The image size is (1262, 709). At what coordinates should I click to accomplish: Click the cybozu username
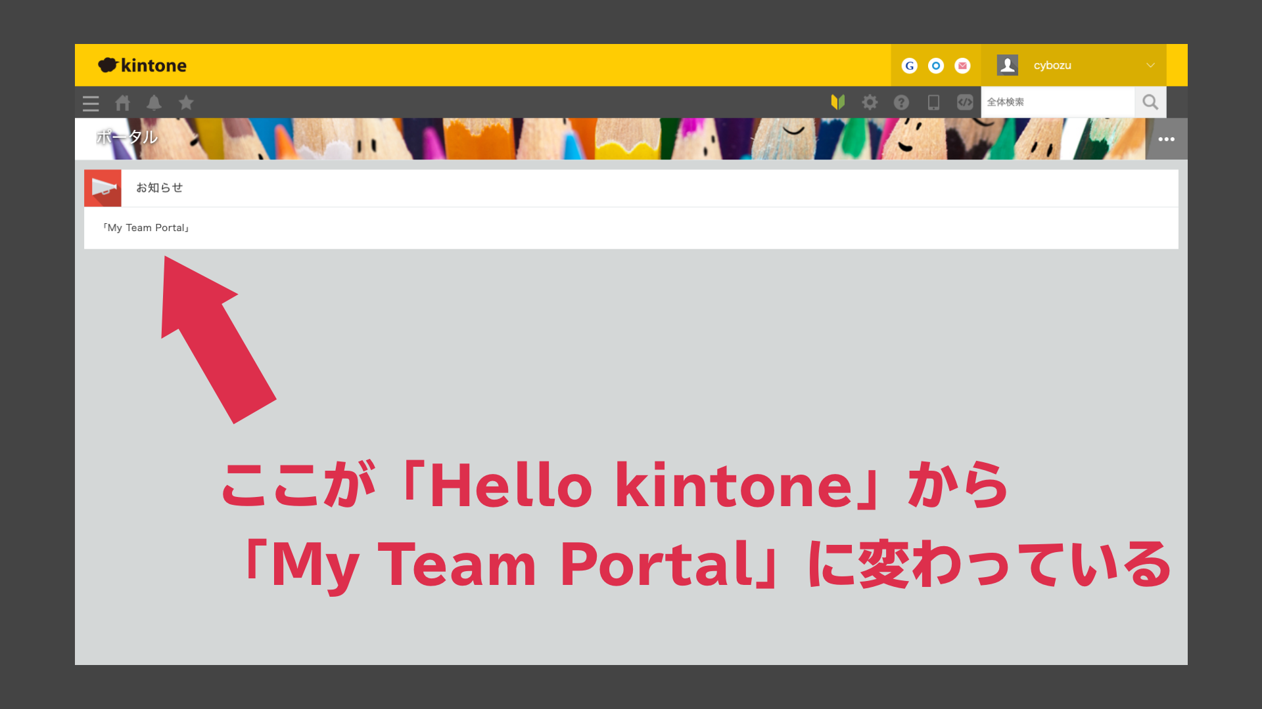pos(1052,66)
